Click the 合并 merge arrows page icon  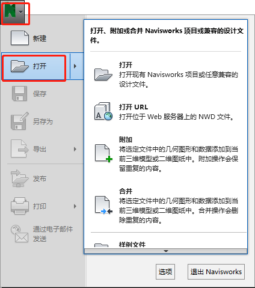point(103,205)
